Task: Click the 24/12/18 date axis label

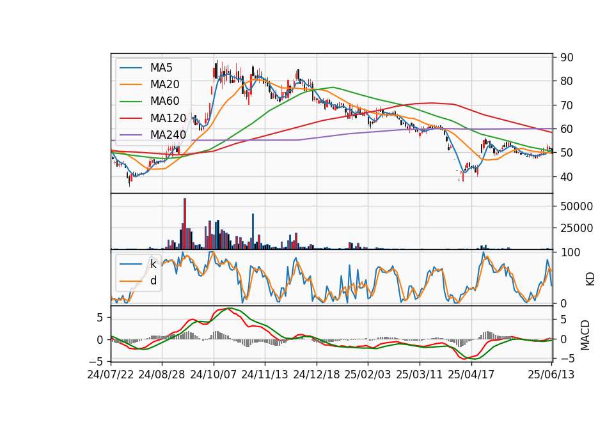Action: pos(317,375)
